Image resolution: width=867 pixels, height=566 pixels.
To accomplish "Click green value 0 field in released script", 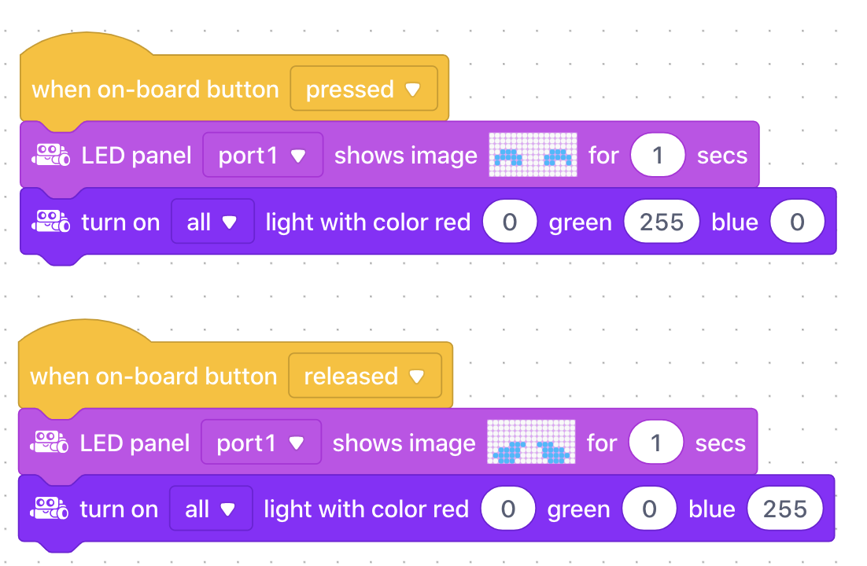I will click(x=649, y=509).
